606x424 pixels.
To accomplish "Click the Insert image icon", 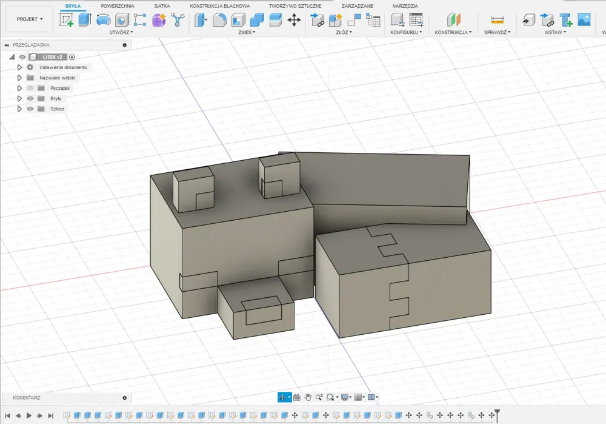I will click(x=584, y=20).
